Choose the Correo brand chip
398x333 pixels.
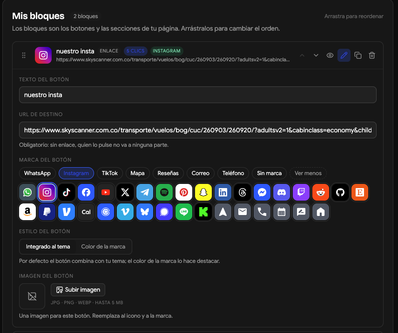tap(201, 173)
